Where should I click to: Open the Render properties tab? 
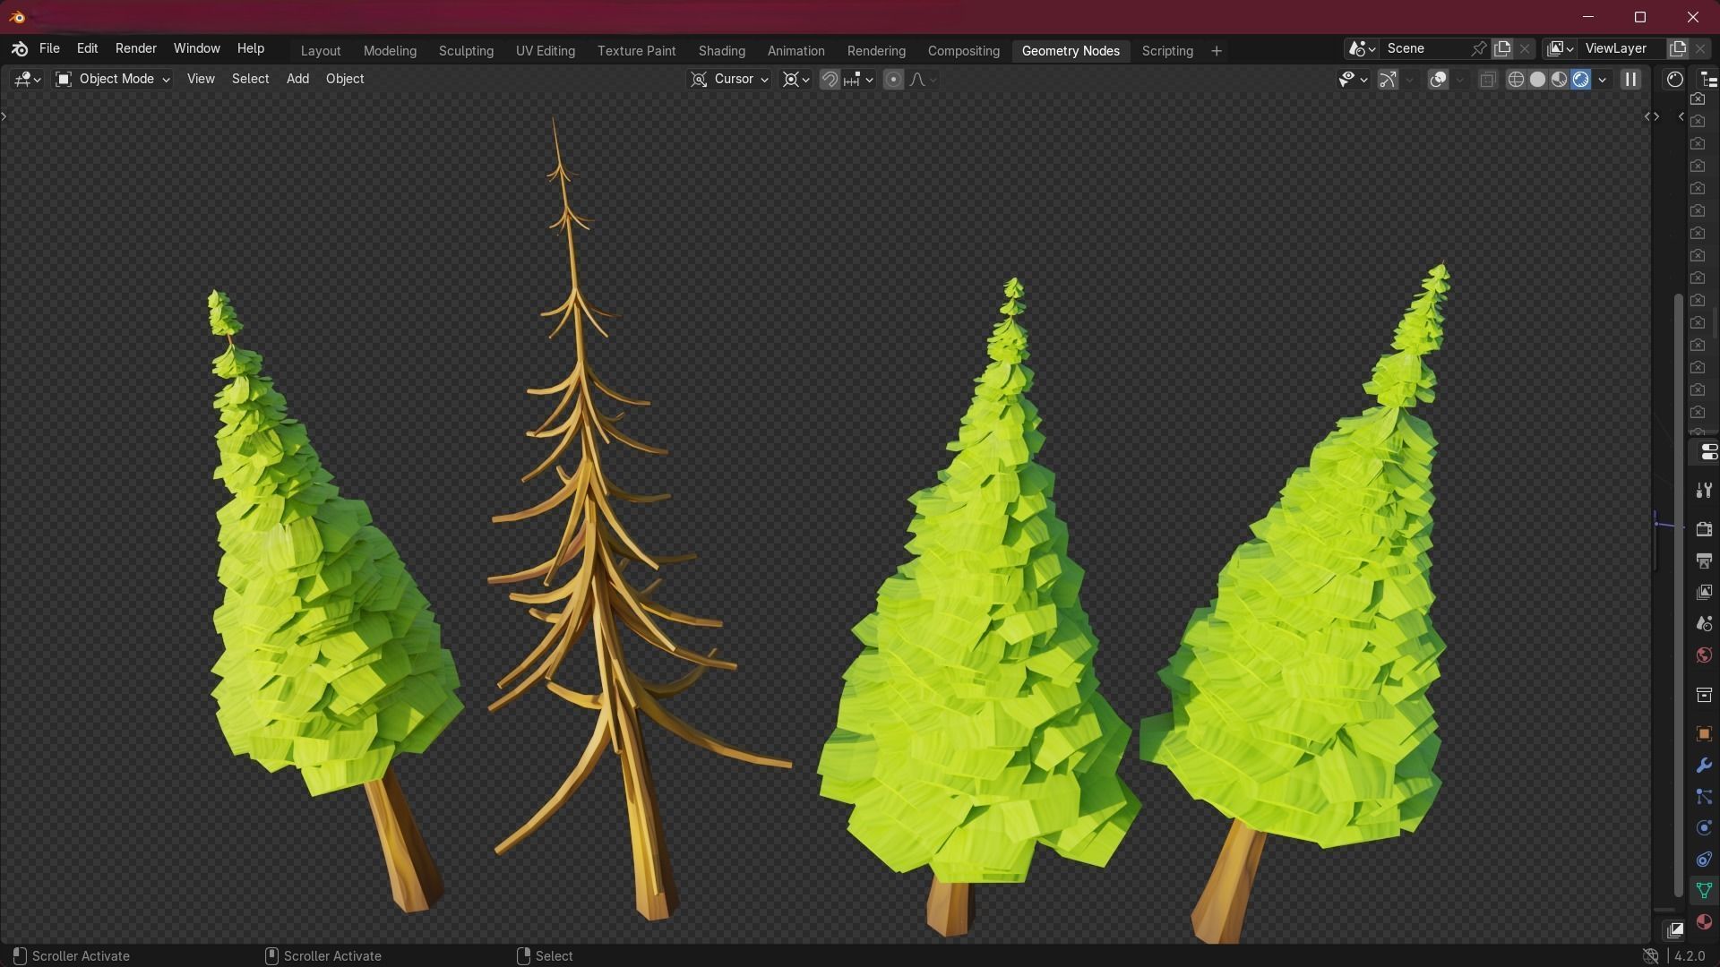pos(1704,529)
